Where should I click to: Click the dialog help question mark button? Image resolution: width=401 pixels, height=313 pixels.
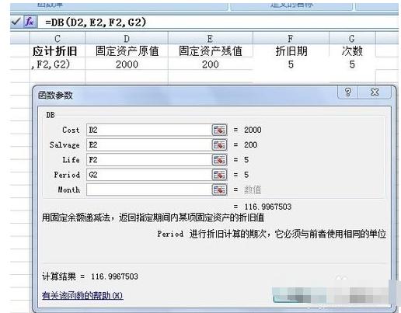point(348,92)
